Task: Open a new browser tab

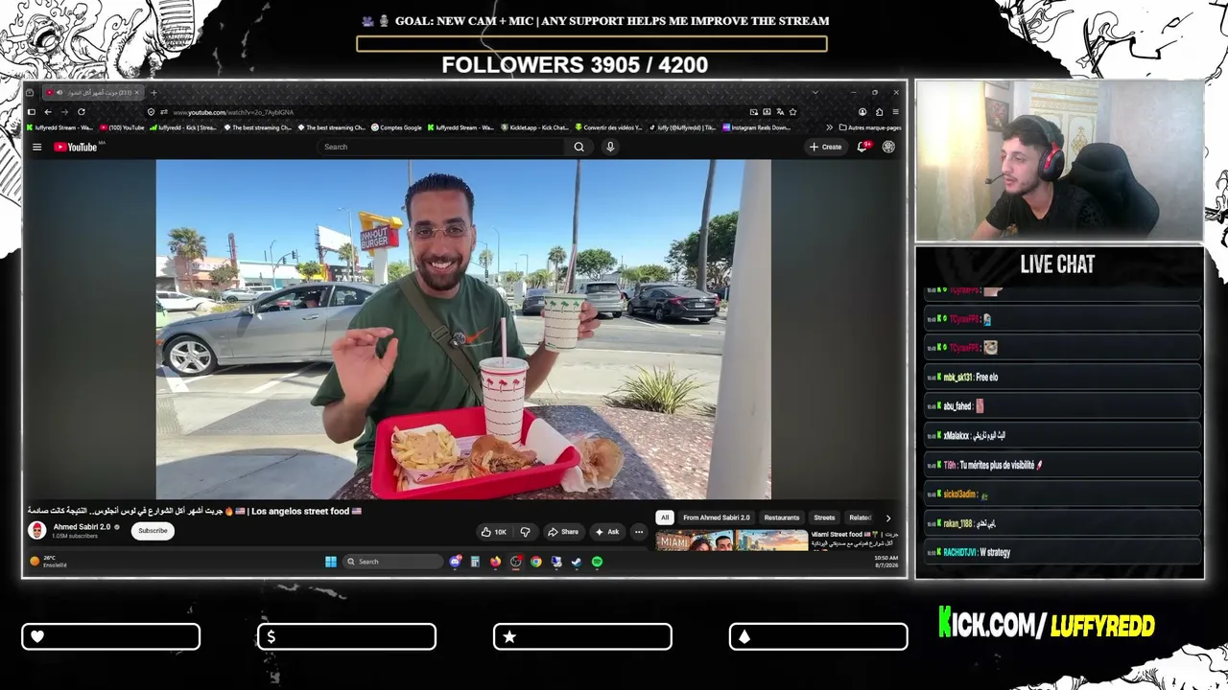Action: [x=153, y=93]
